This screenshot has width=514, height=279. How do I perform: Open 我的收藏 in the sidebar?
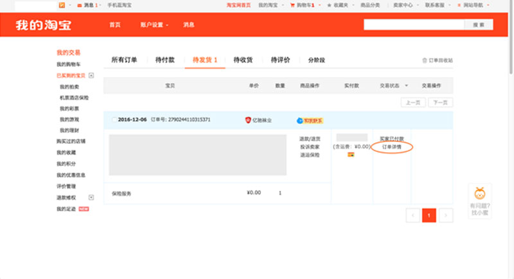[x=66, y=152]
